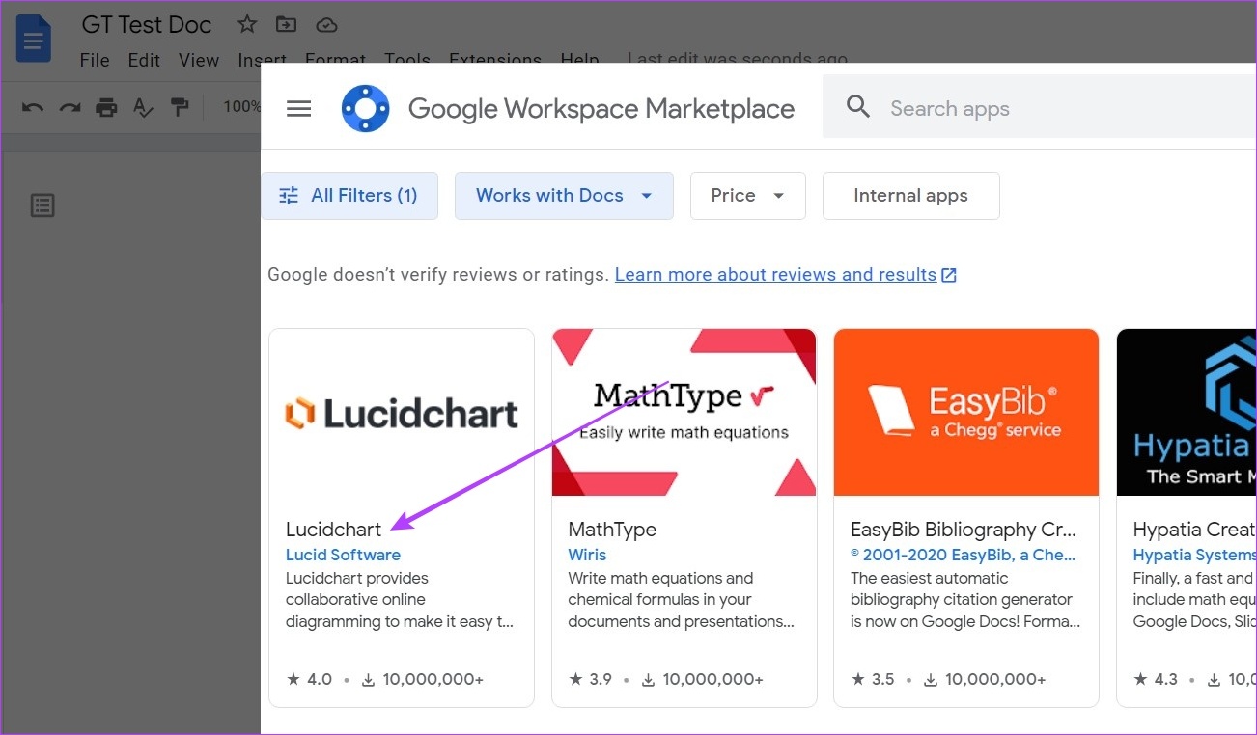Open the Hypatia Systems developer link

pyautogui.click(x=1194, y=555)
